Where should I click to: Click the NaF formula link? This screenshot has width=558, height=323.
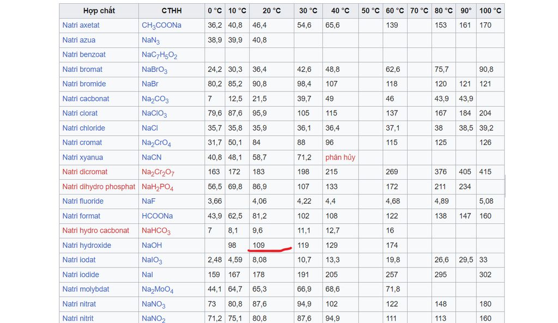coord(148,202)
